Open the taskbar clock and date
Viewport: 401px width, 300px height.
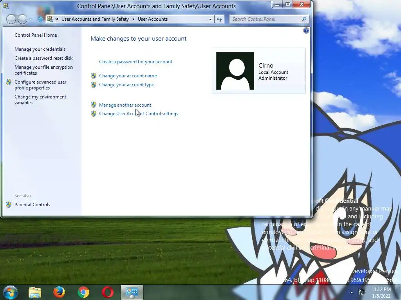click(x=381, y=293)
